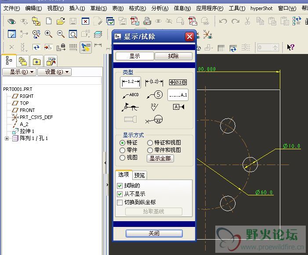Select the dimension type icon (1.2)
Image resolution: width=308 pixels, height=255 pixels.
tap(130, 82)
